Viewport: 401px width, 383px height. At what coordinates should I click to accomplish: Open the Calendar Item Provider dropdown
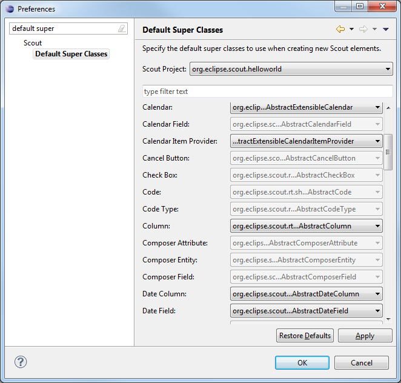pos(307,141)
